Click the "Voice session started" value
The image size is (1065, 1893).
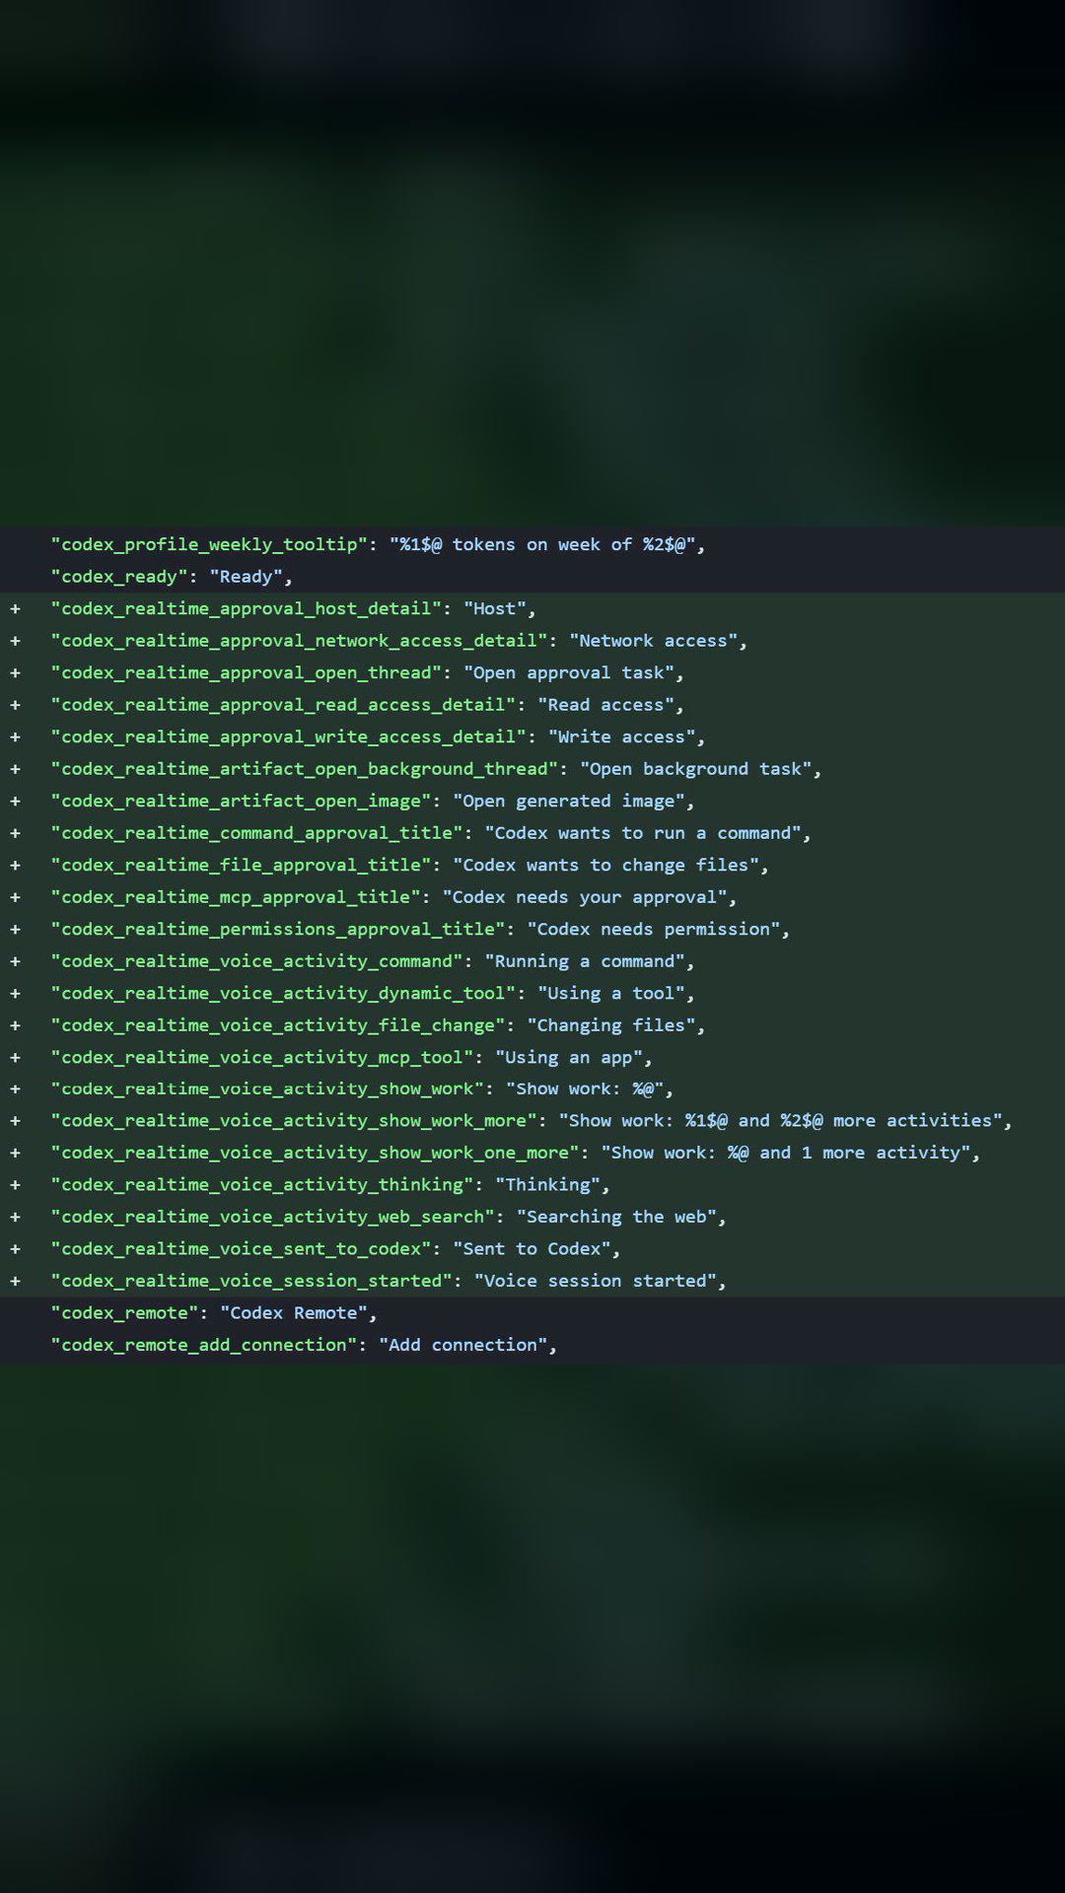(595, 1281)
